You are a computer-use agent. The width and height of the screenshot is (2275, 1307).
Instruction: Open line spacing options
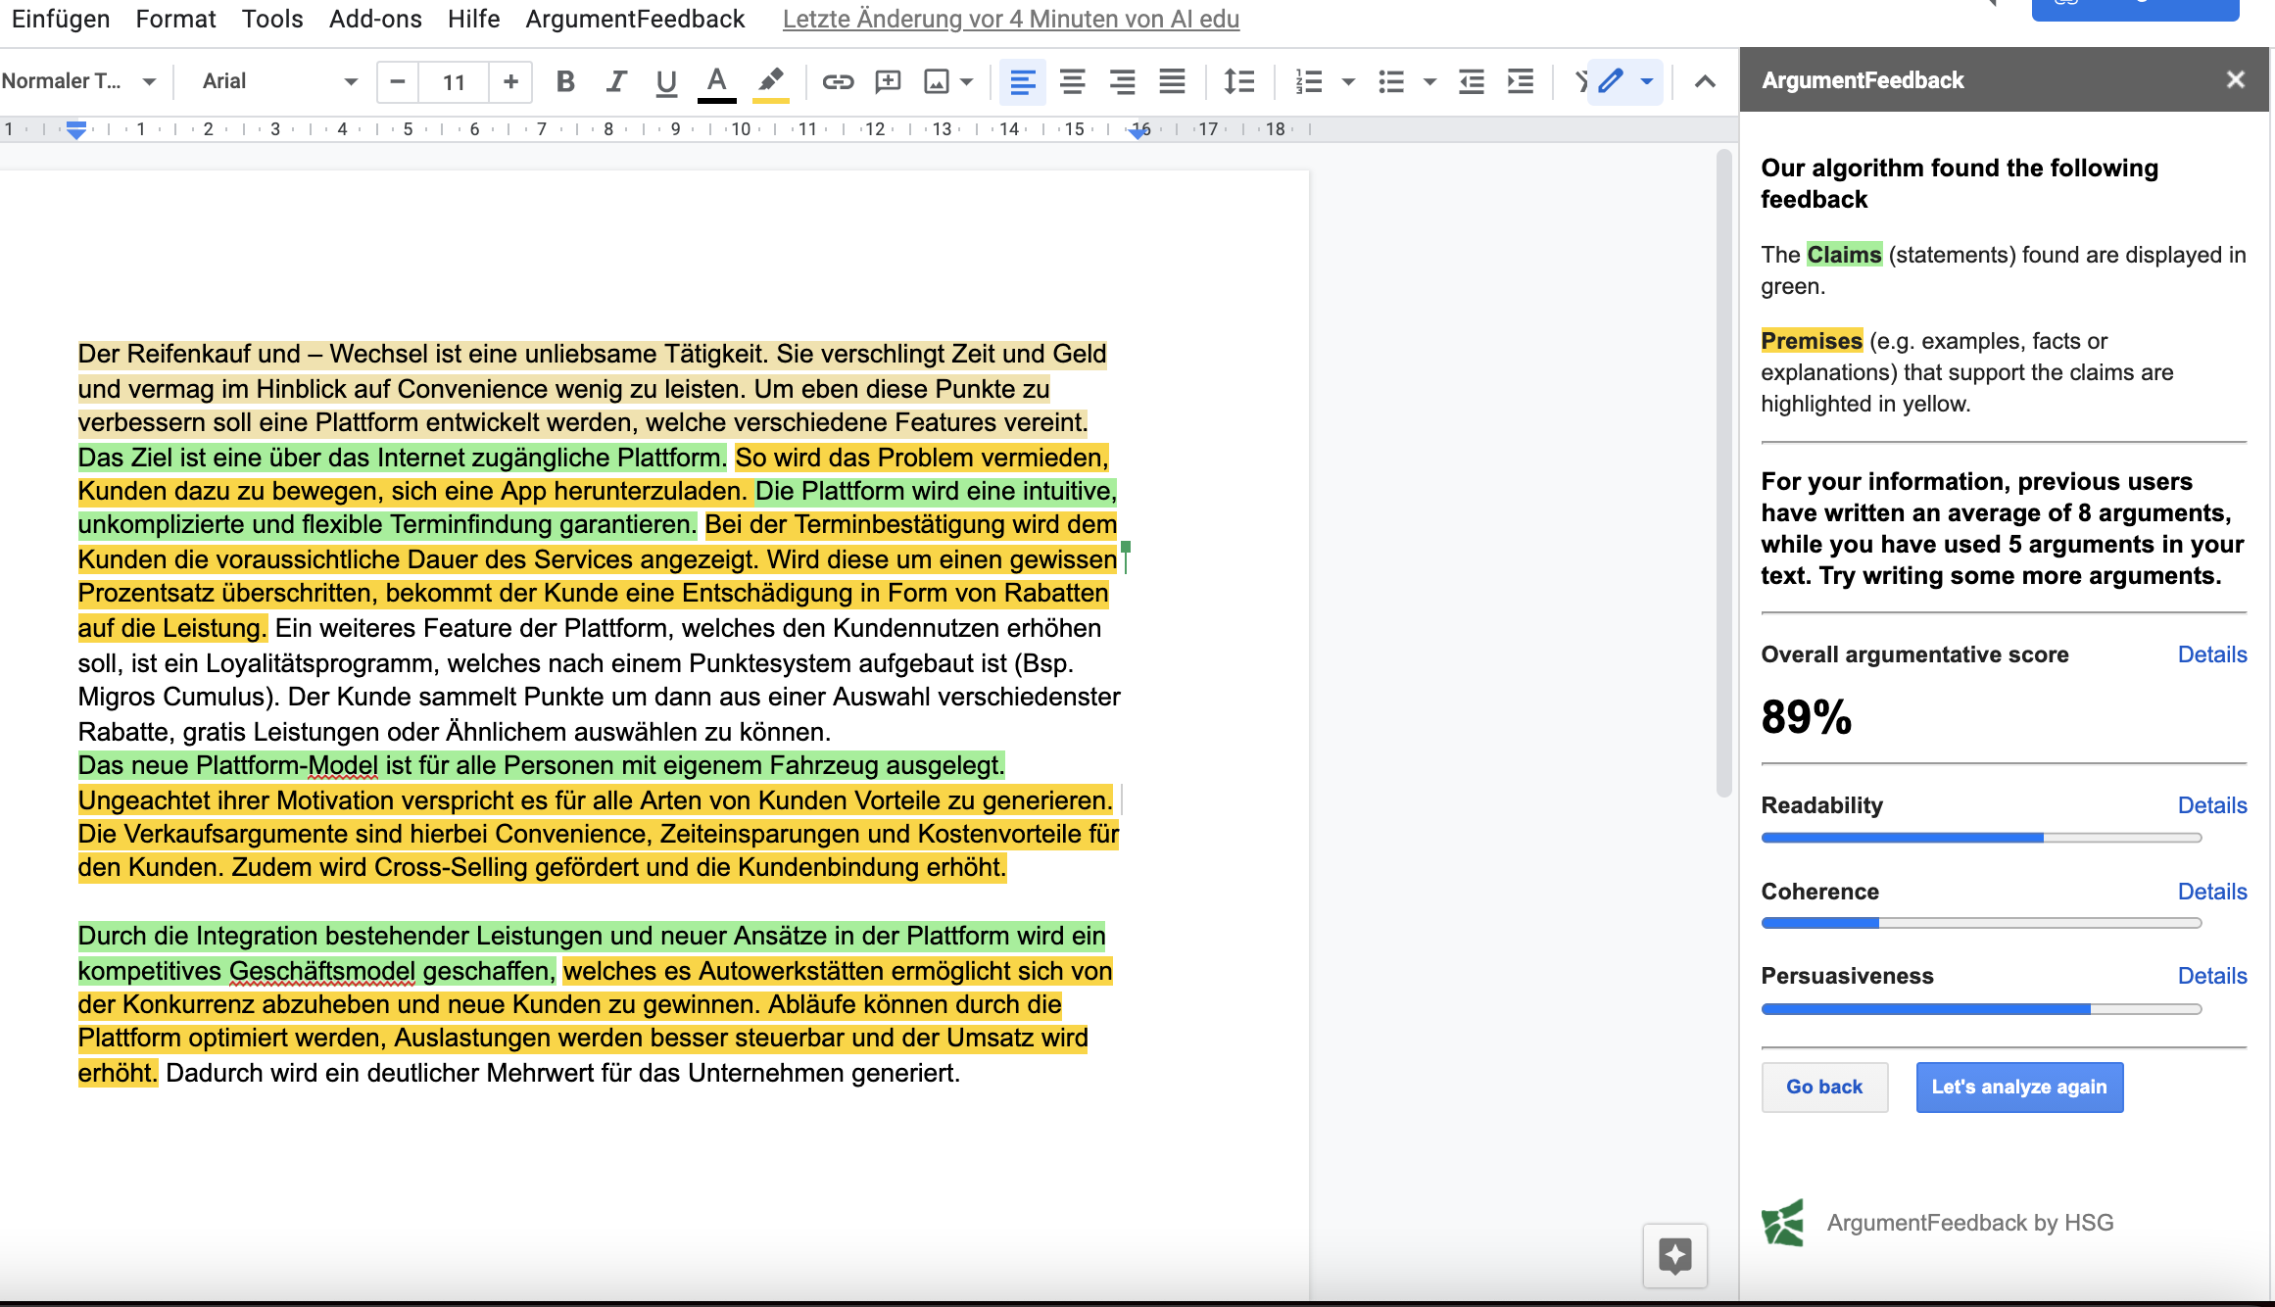[x=1238, y=81]
